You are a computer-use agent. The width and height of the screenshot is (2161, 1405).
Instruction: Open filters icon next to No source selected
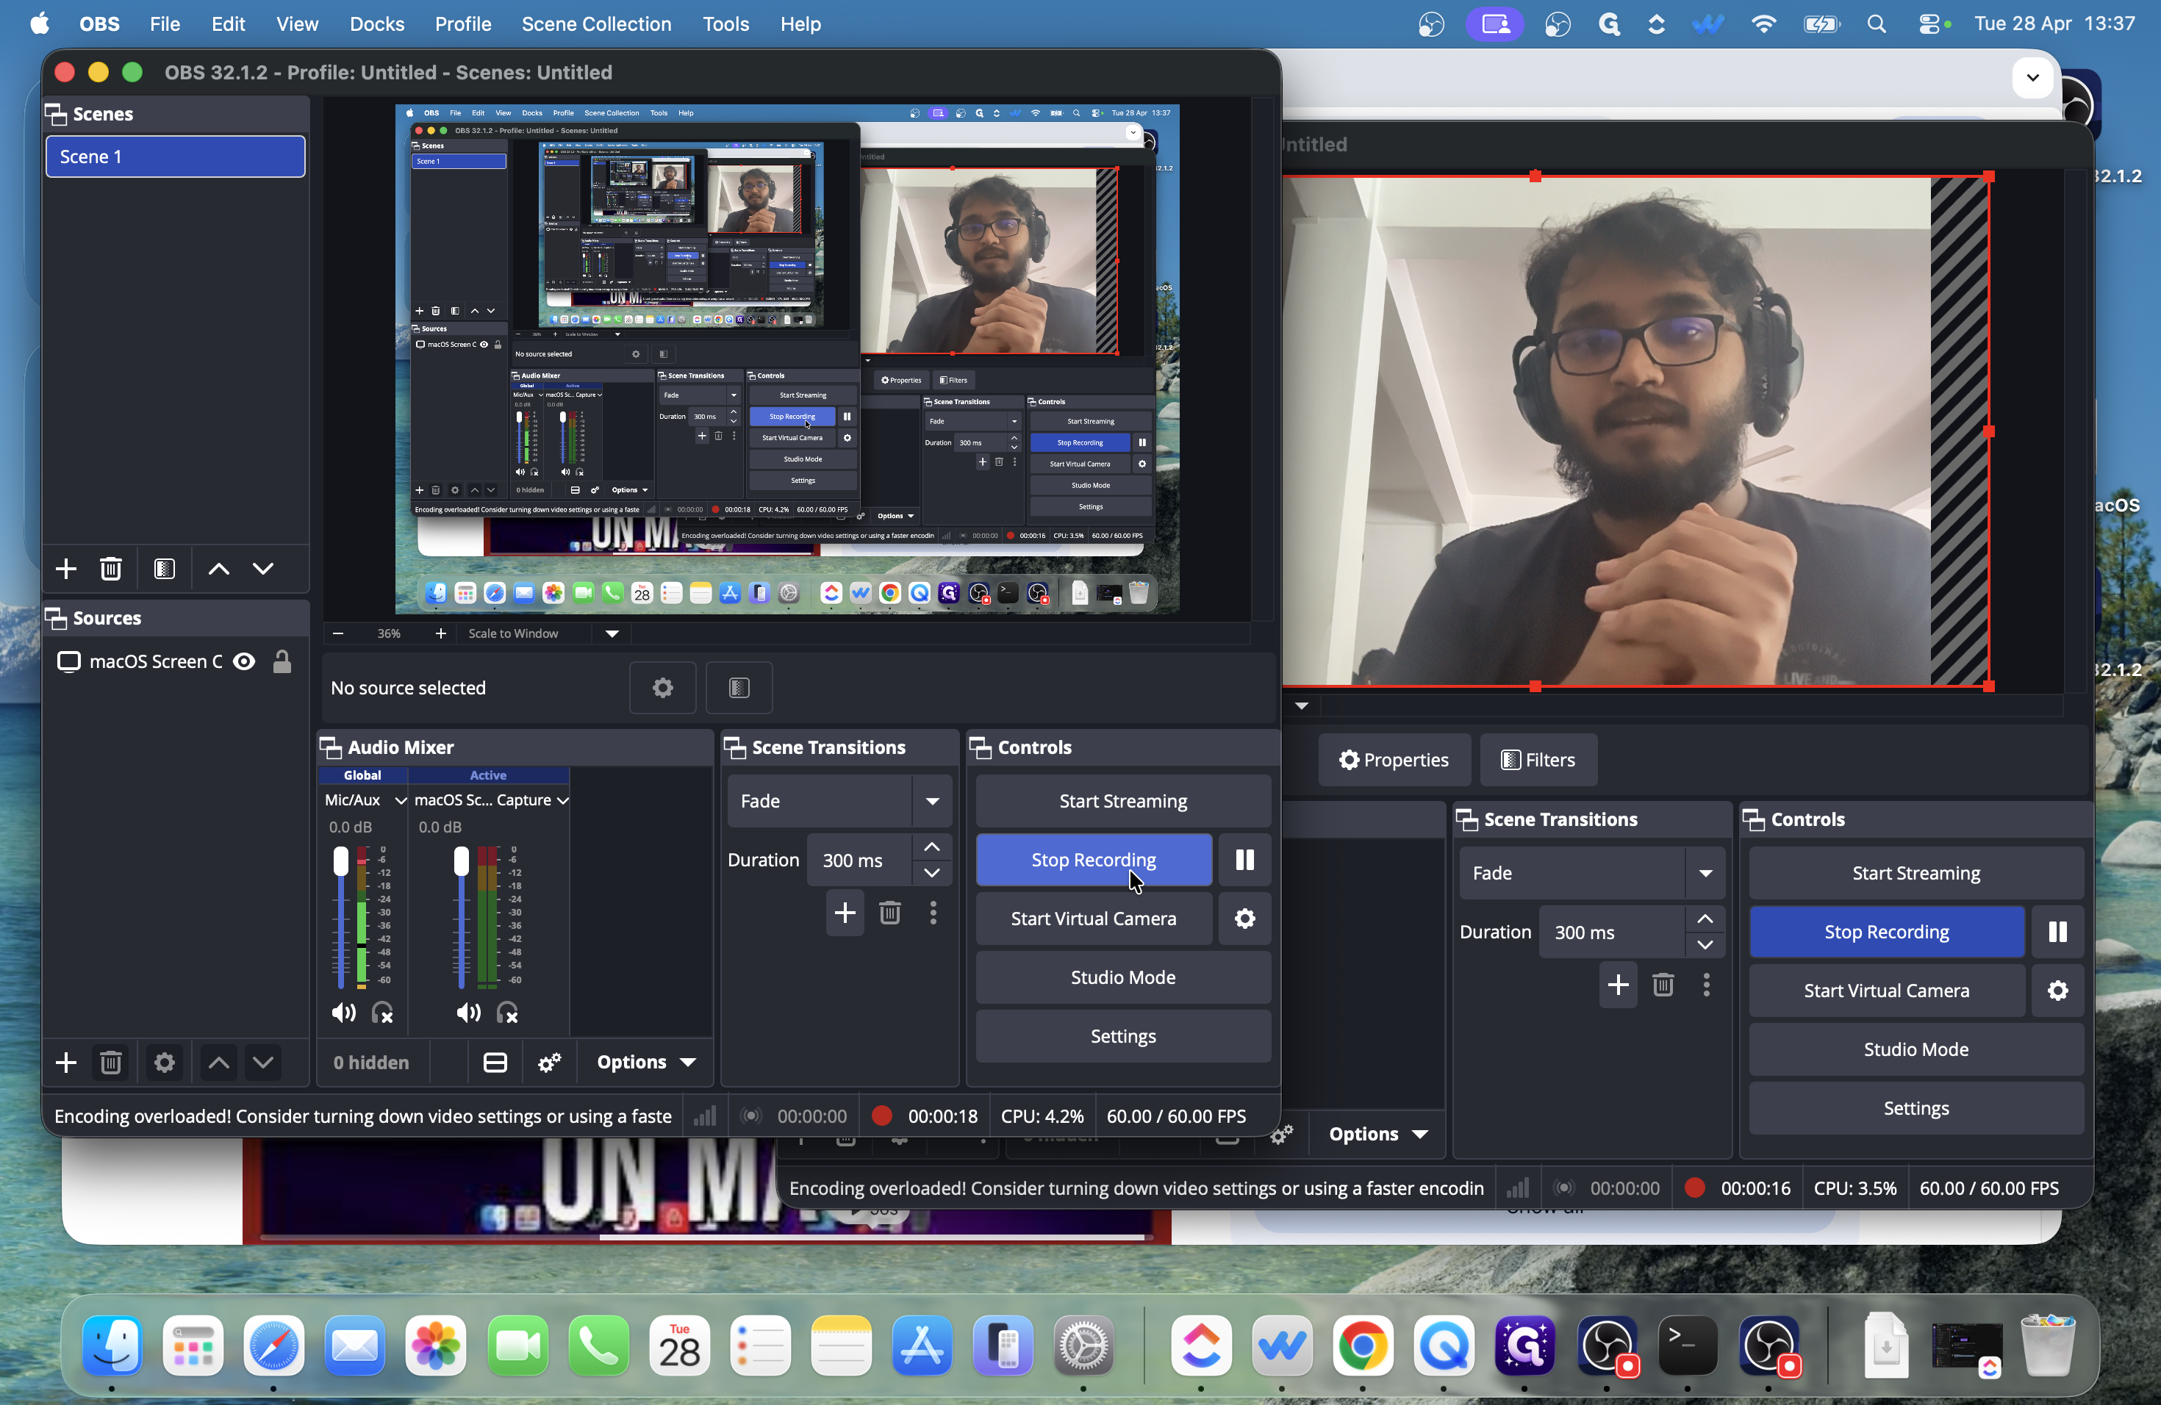coord(739,688)
